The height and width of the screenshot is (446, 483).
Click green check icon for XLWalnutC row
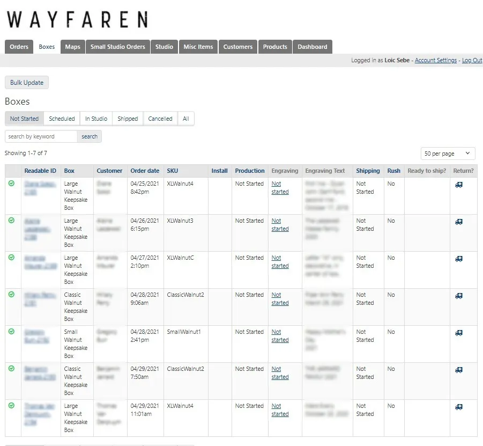[11, 258]
